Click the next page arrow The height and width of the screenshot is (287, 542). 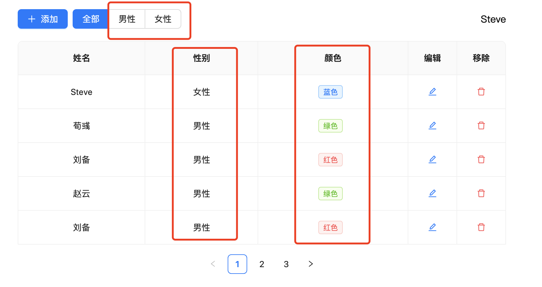310,264
